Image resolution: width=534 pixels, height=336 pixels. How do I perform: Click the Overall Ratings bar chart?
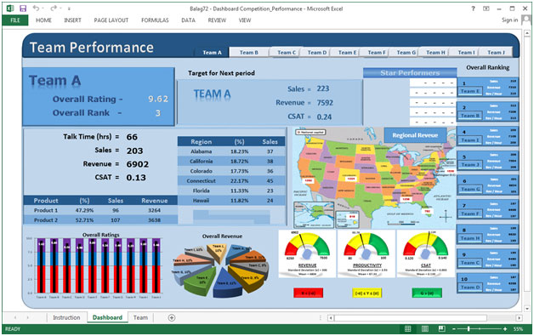coord(94,265)
